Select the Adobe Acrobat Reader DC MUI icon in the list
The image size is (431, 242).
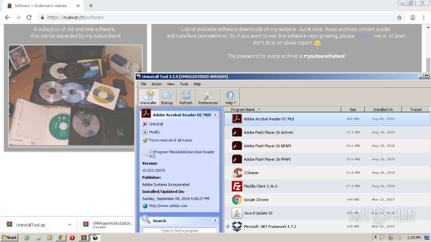(237, 119)
